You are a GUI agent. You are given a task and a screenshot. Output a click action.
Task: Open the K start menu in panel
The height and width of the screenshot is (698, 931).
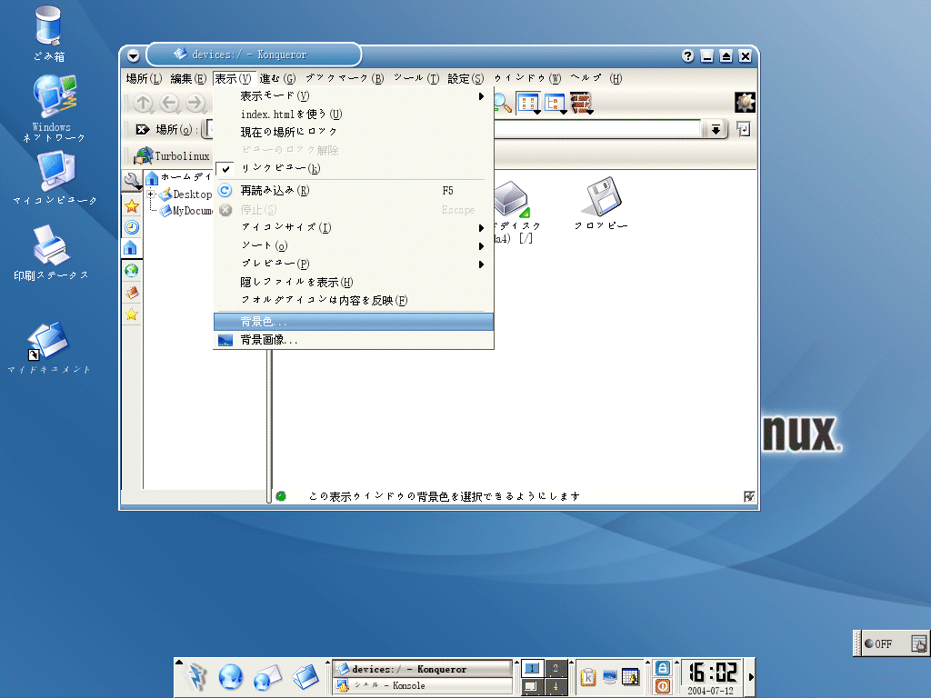[x=197, y=676]
